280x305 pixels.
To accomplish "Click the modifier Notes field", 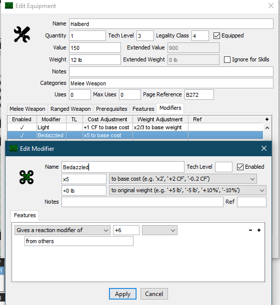I will [x=142, y=202].
